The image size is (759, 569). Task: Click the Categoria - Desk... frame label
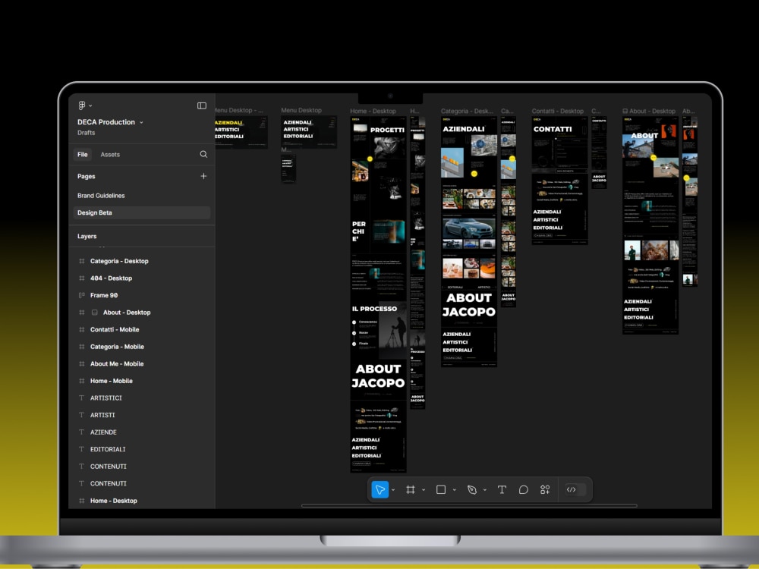tap(467, 112)
